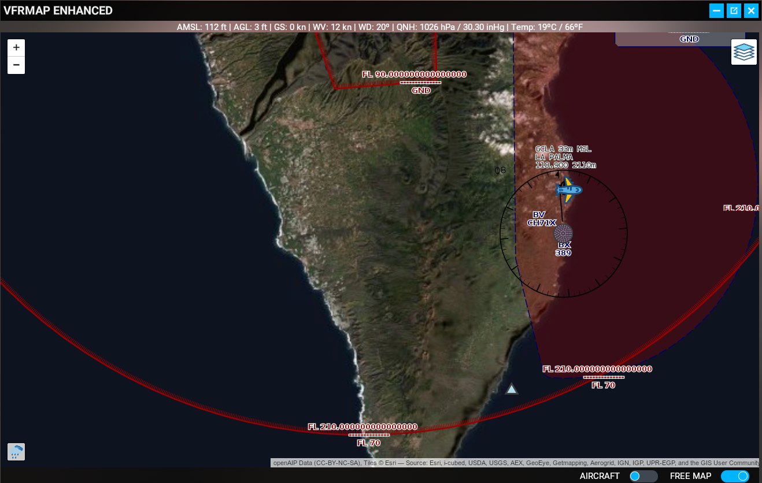Click the triangle waypoint marker offshore
762x483 pixels.
(512, 389)
